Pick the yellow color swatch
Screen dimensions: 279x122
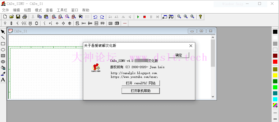pyautogui.click(x=275, y=75)
